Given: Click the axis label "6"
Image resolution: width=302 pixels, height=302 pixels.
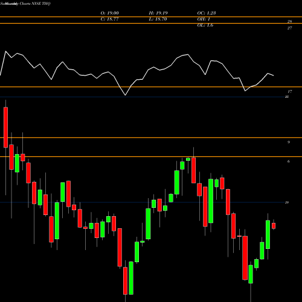Looking at the screenshot, I should [x=289, y=161].
